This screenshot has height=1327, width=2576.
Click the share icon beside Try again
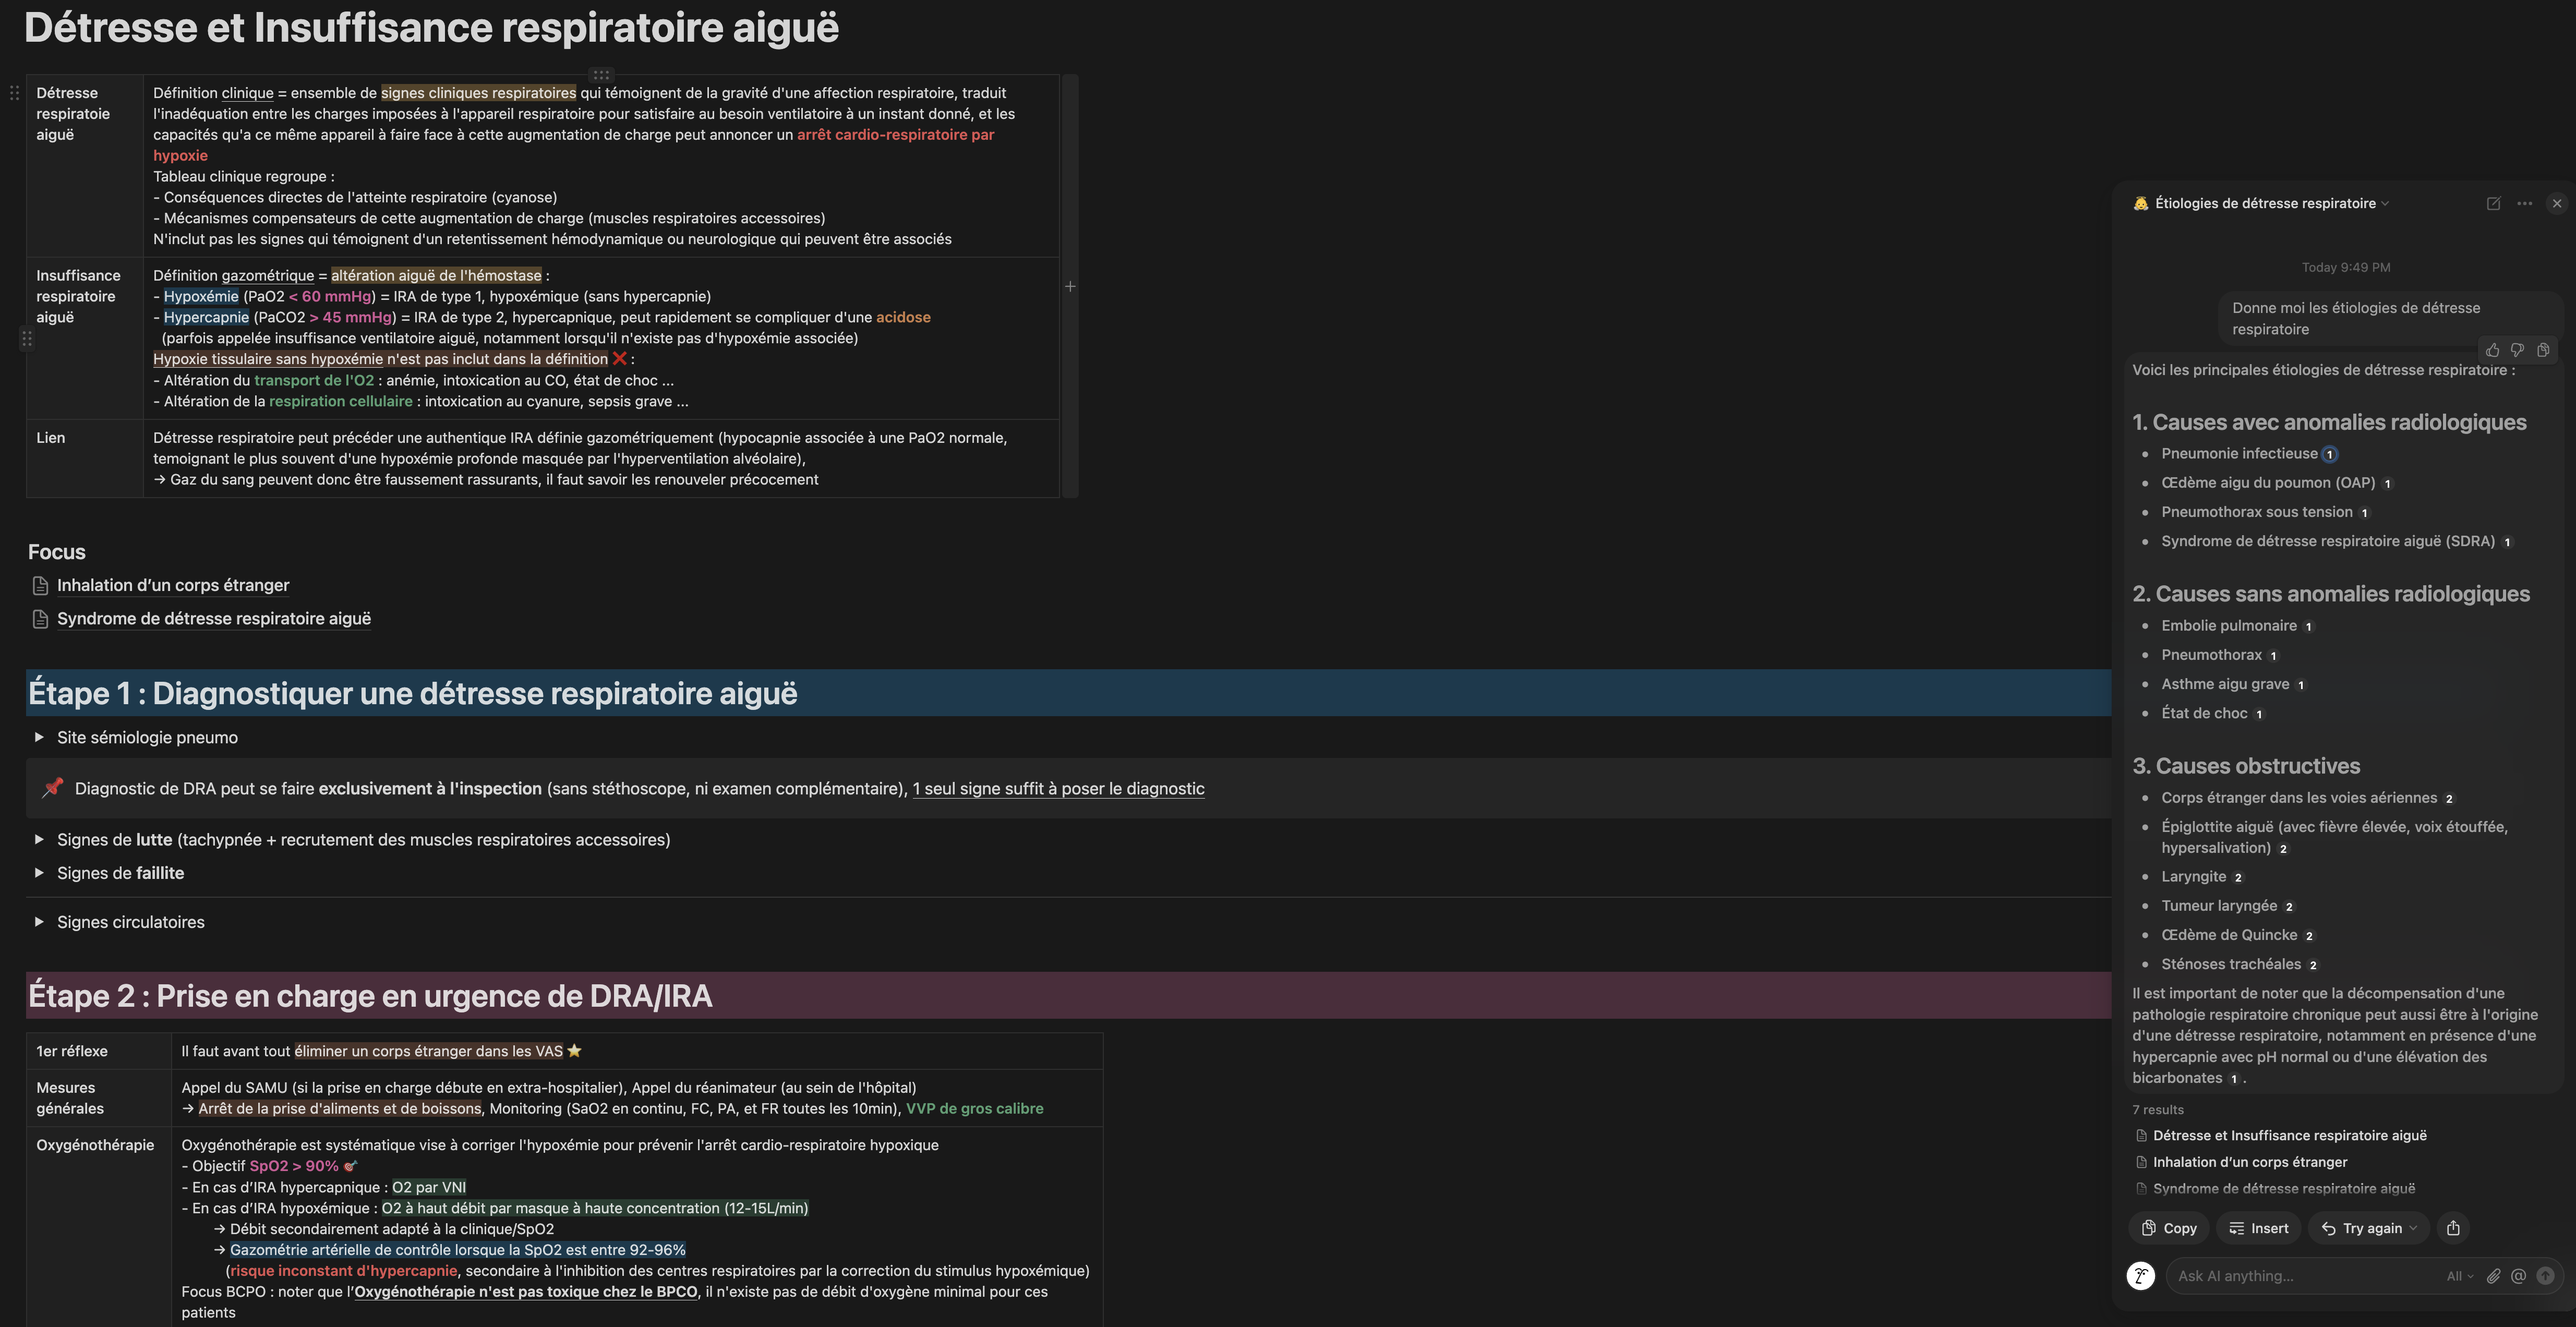(2453, 1228)
